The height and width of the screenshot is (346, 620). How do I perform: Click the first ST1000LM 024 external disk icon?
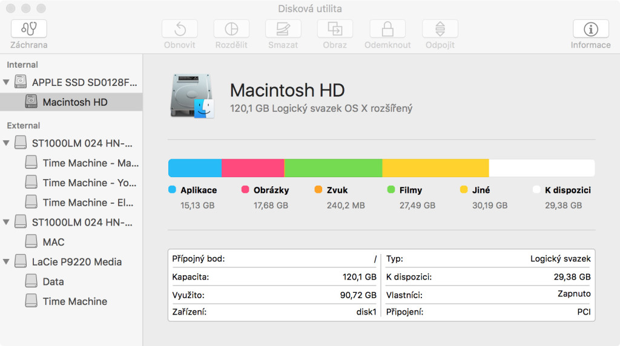(x=21, y=143)
